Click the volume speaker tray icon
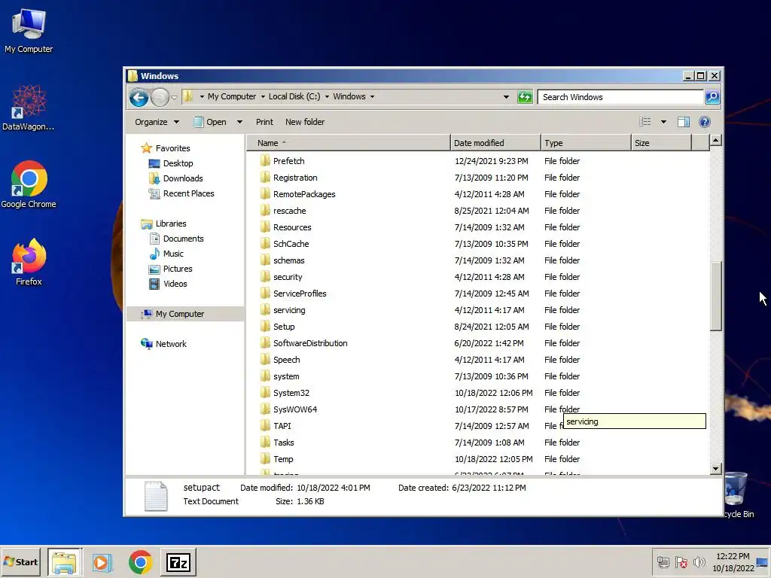 (x=699, y=562)
